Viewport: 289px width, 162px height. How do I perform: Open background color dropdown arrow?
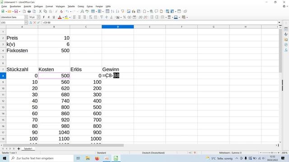70,18
